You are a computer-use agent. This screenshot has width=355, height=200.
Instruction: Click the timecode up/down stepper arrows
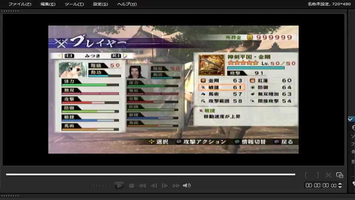point(340,186)
